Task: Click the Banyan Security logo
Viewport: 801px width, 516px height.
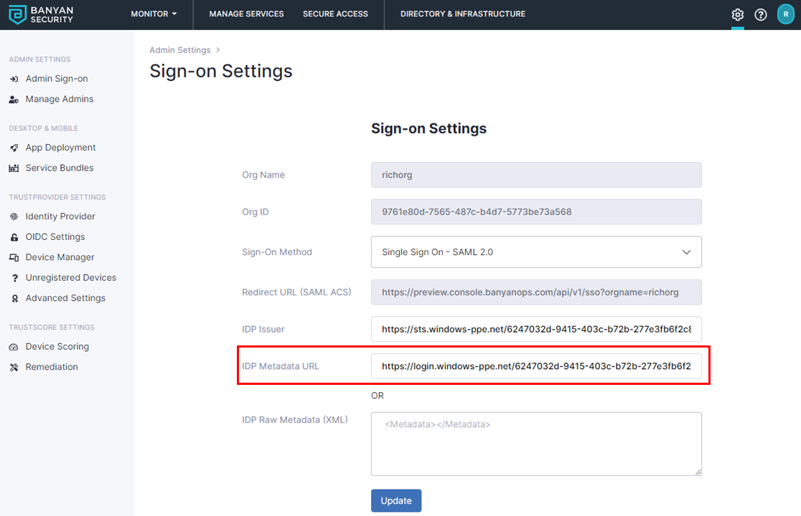Action: click(x=42, y=14)
